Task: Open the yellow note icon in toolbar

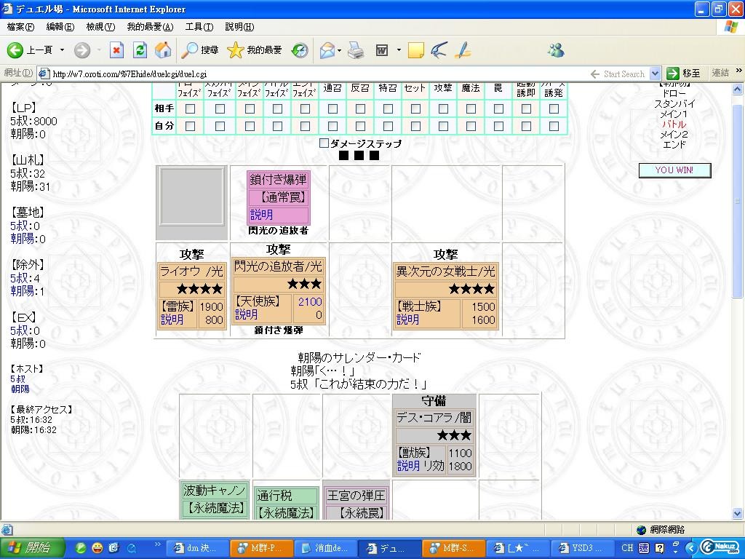Action: [x=415, y=50]
